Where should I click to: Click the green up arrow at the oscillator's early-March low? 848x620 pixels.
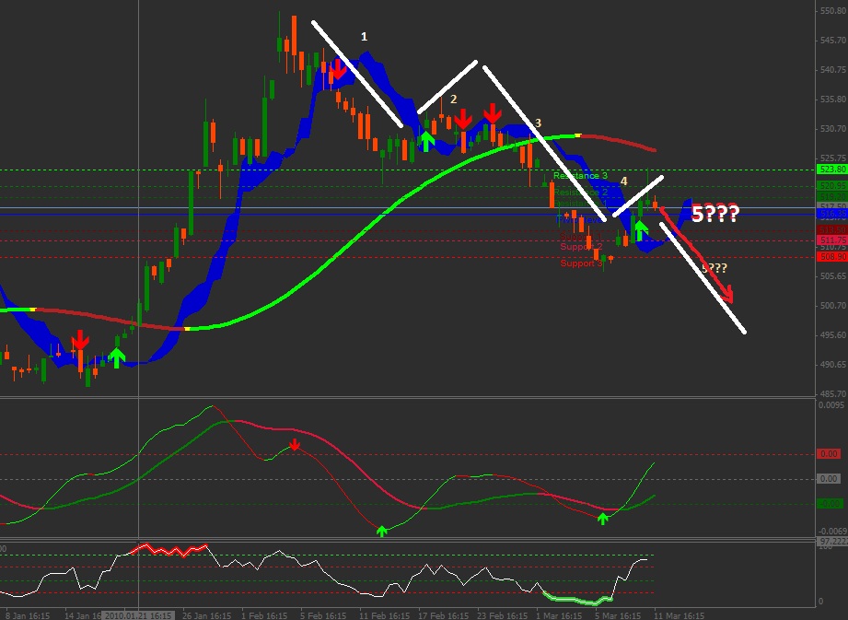coord(602,519)
